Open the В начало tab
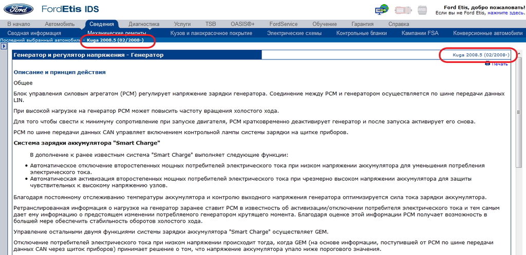 click(x=19, y=24)
